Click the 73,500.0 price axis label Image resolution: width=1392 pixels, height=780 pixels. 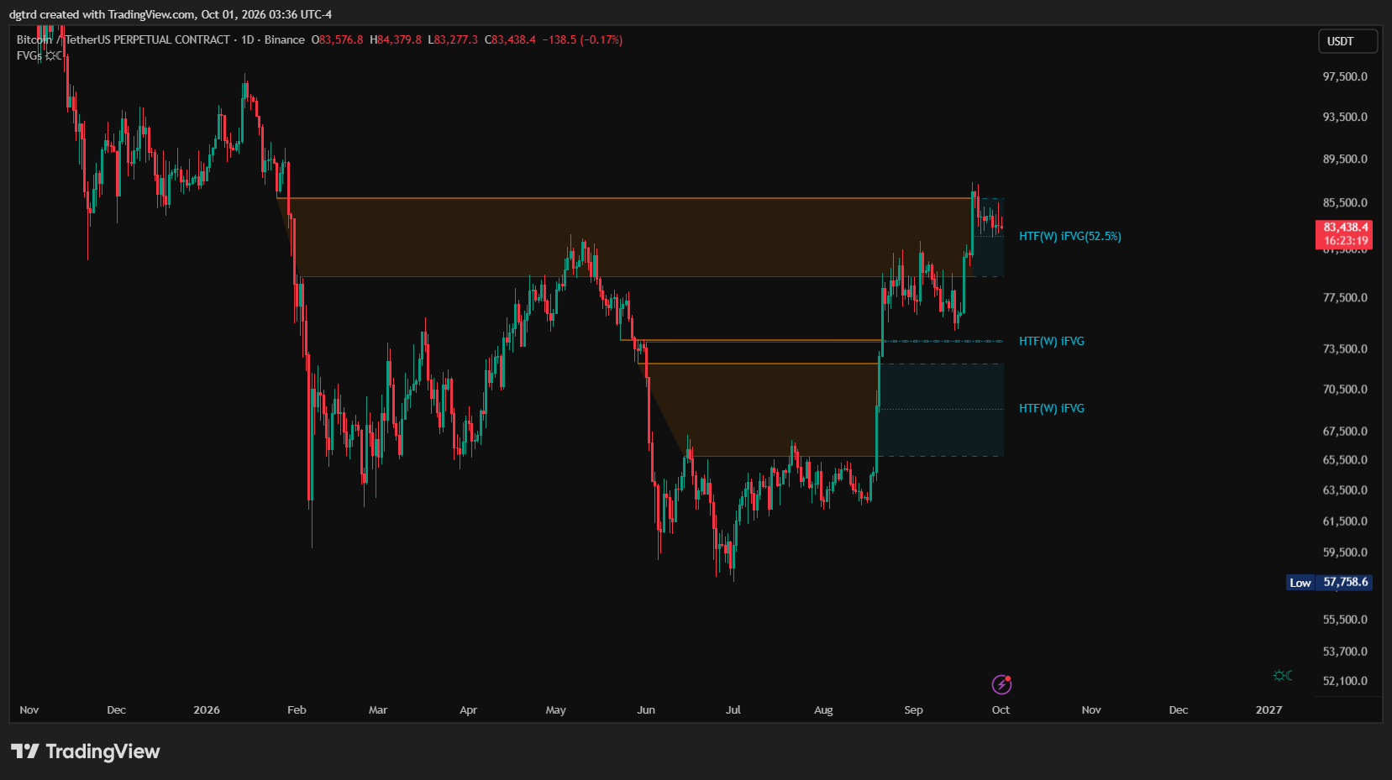pos(1345,348)
